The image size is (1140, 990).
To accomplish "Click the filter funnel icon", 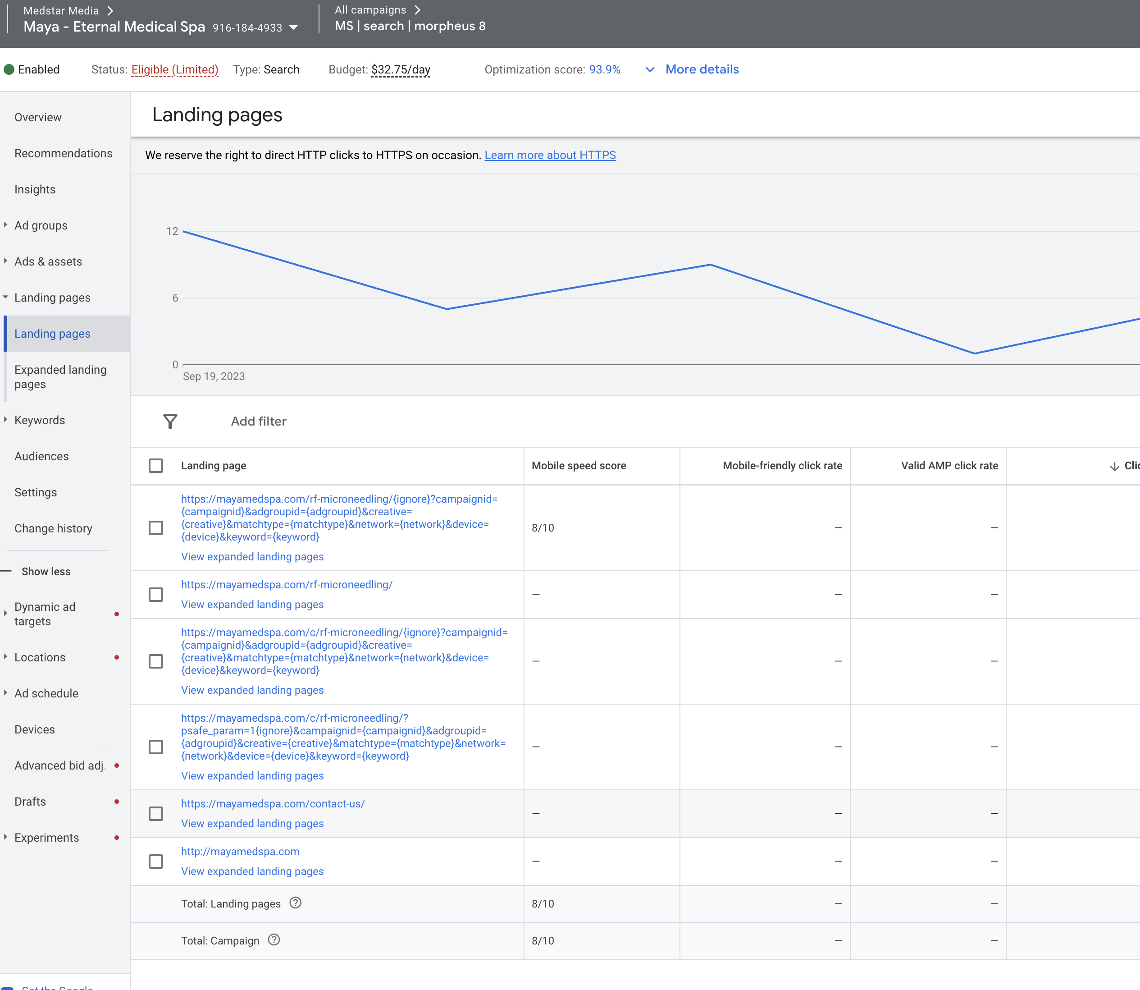I will point(170,422).
